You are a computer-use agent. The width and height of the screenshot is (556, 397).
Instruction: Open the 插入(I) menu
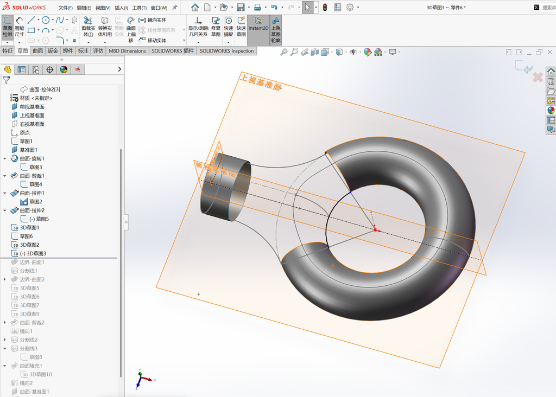point(121,8)
